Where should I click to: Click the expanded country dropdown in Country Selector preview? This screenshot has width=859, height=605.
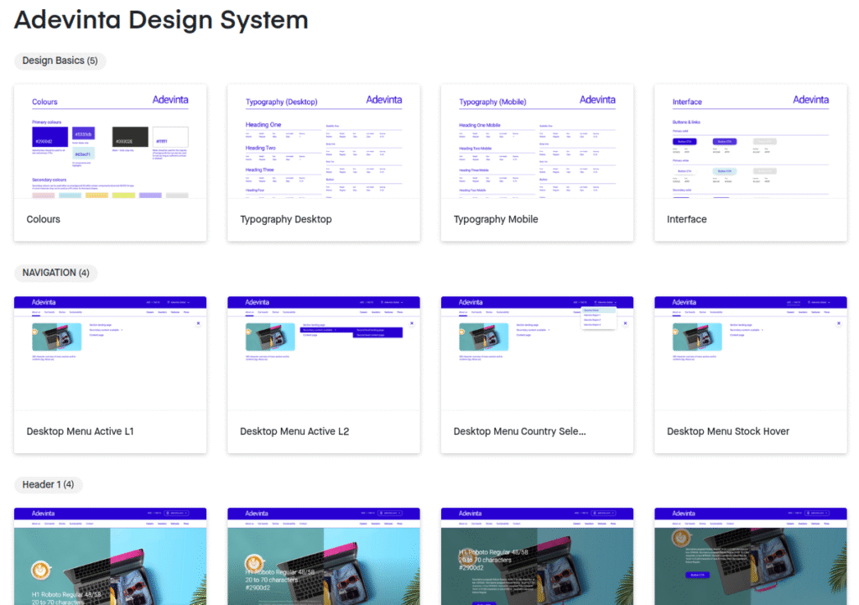(599, 317)
